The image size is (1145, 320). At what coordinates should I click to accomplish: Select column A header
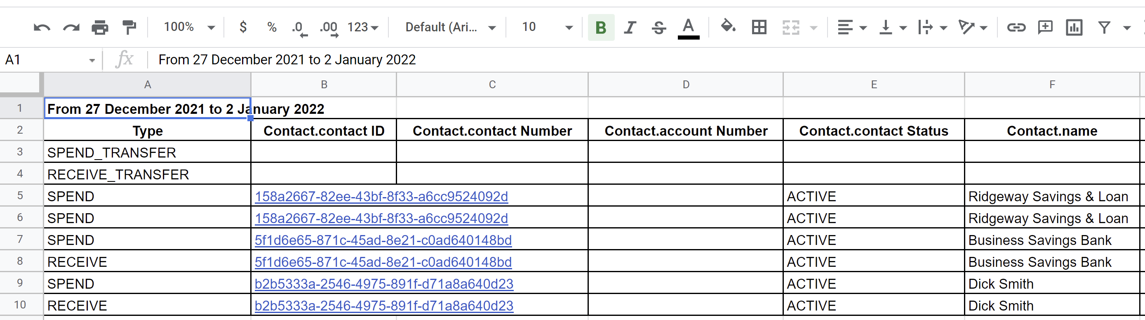click(x=148, y=85)
